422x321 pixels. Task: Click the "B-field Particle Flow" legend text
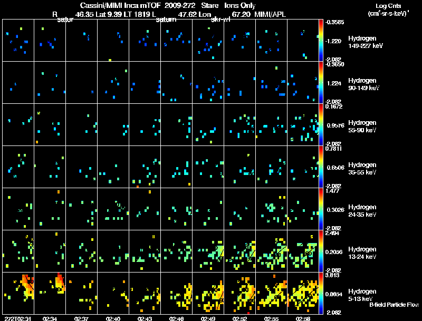(x=394, y=305)
